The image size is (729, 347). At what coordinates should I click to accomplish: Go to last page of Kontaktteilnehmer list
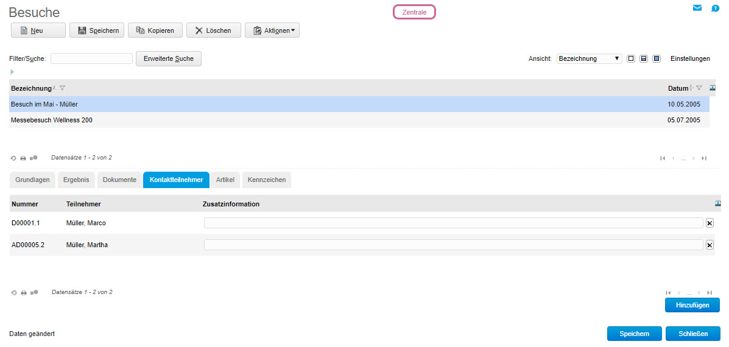coord(710,293)
